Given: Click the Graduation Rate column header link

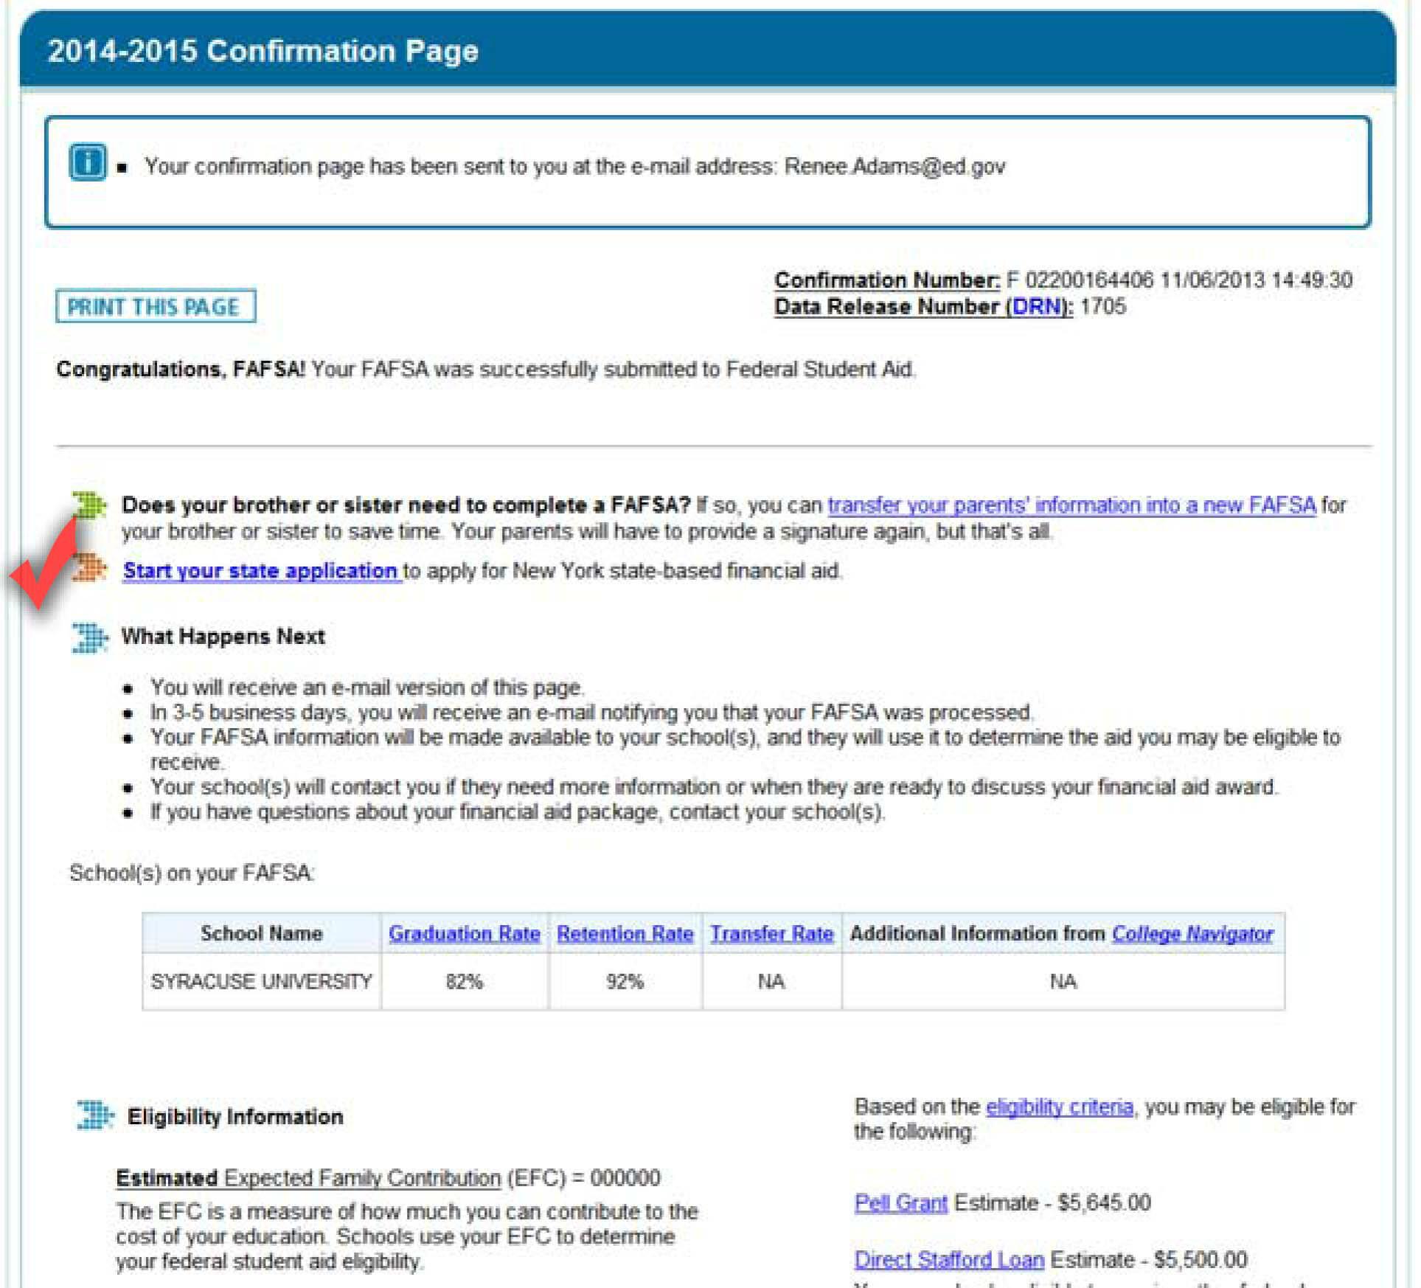Looking at the screenshot, I should pyautogui.click(x=464, y=934).
